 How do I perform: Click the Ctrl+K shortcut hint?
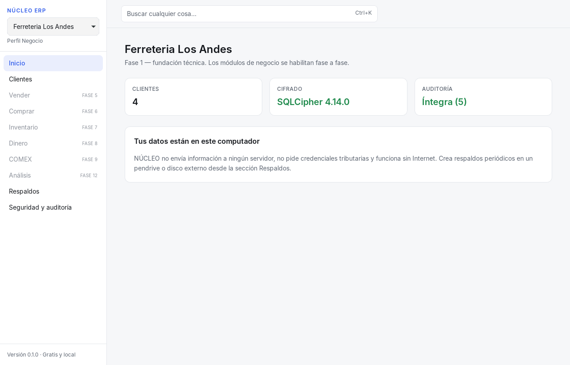pos(363,13)
